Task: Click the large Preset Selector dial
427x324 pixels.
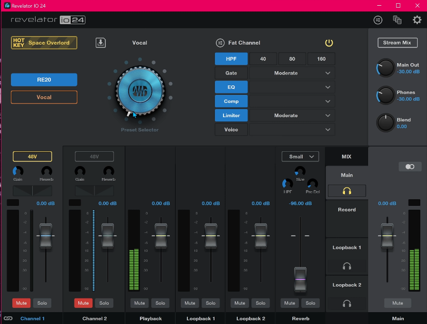Action: coord(140,91)
